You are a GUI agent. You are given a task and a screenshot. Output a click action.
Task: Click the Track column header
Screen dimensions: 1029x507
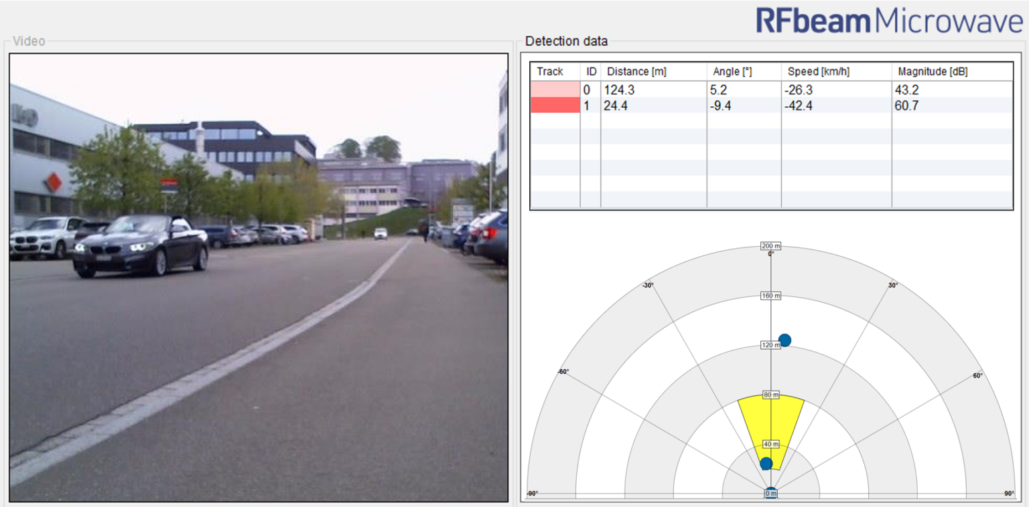click(x=551, y=72)
